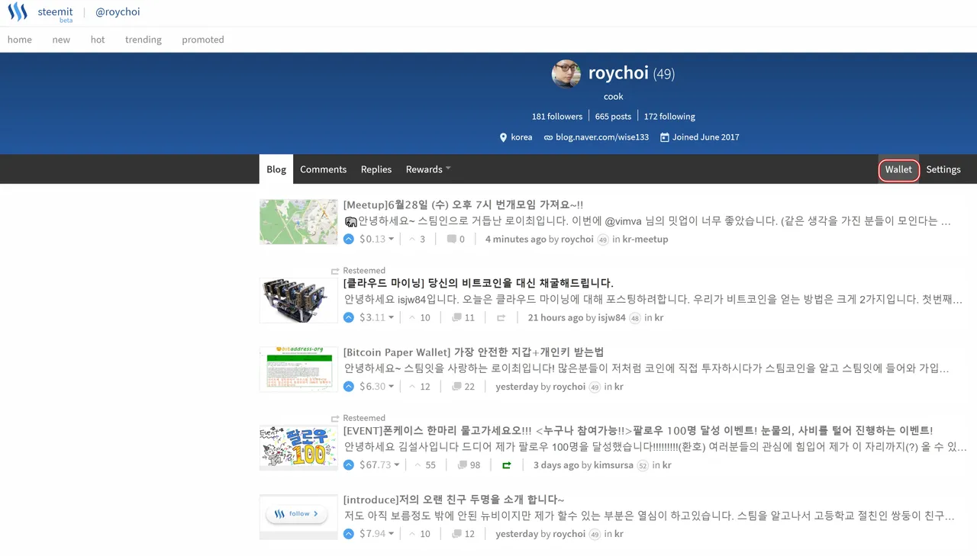Upvote the Meetup post
Viewport: 977px width, 556px height.
[x=349, y=239]
